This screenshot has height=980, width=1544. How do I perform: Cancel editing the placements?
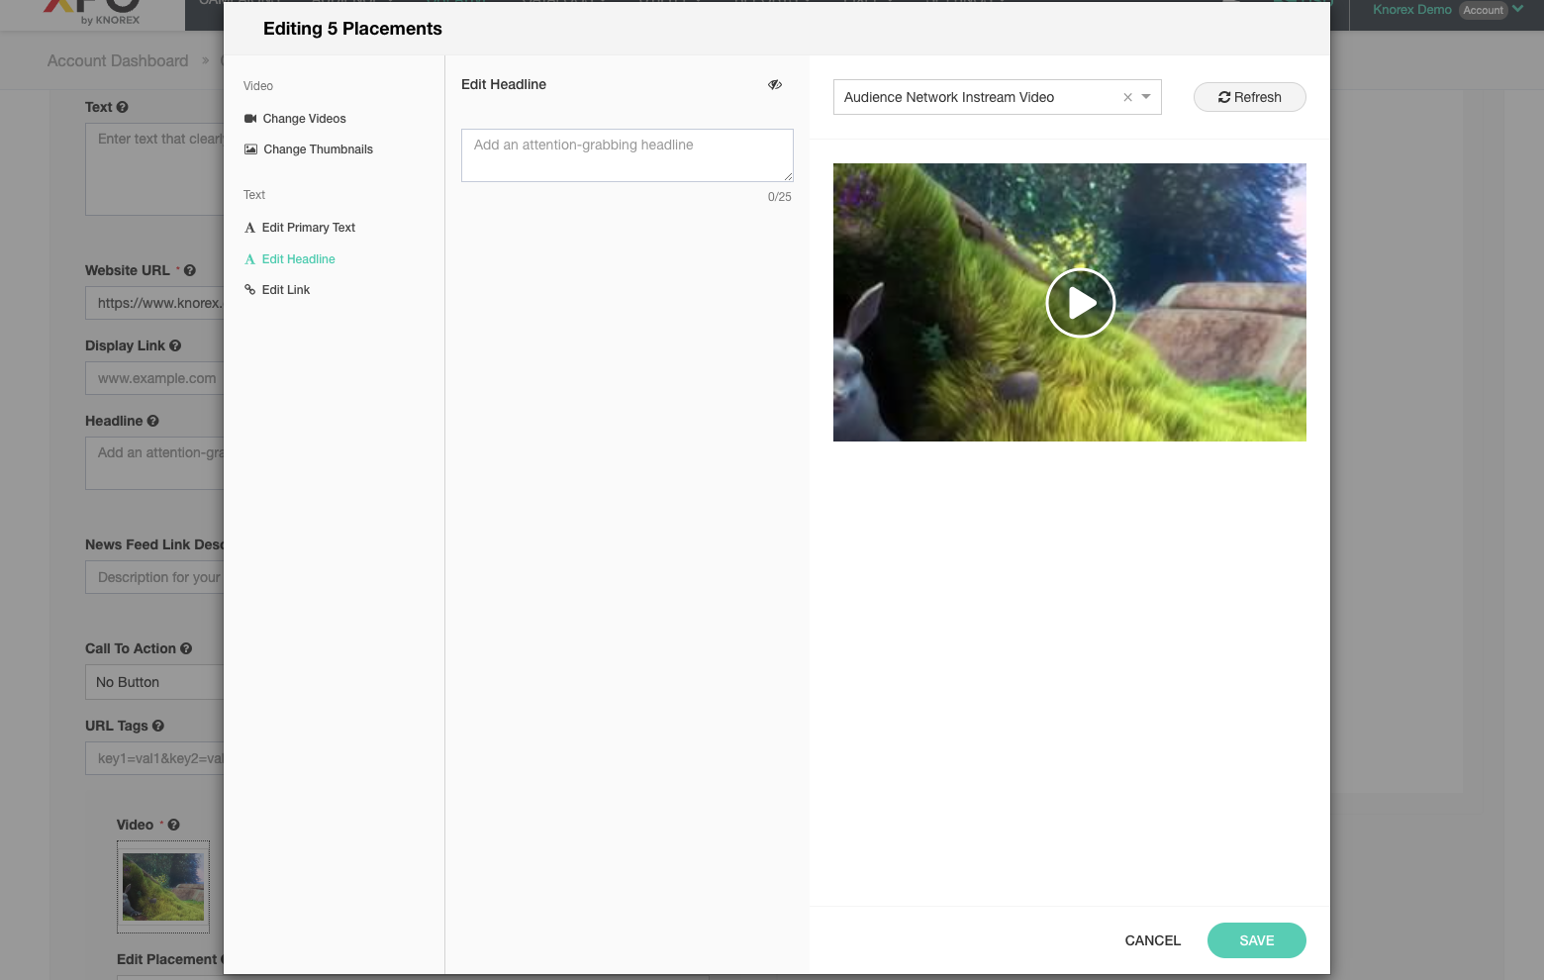[x=1152, y=940]
